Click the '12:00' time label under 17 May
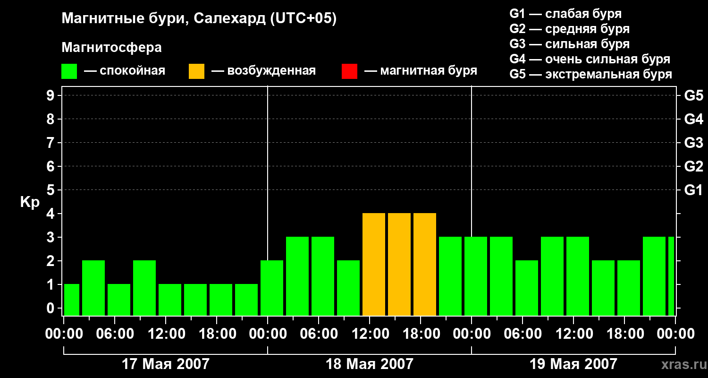Viewport: 708px width, 378px height. coord(166,334)
